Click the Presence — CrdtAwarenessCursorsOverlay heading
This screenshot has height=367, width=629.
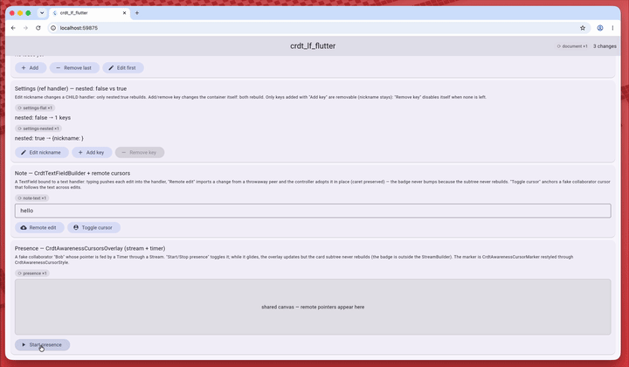click(90, 248)
